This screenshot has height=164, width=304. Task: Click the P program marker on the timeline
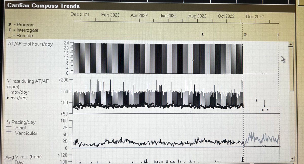(x=245, y=34)
